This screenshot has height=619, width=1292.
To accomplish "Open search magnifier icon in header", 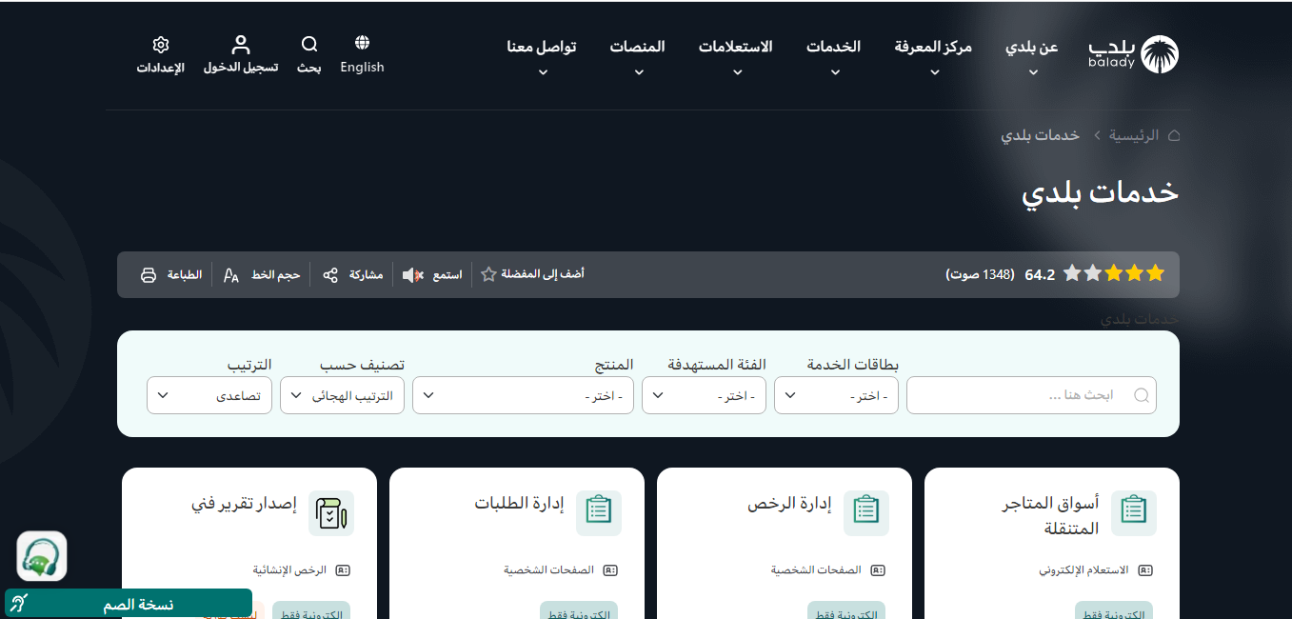I will (x=309, y=44).
